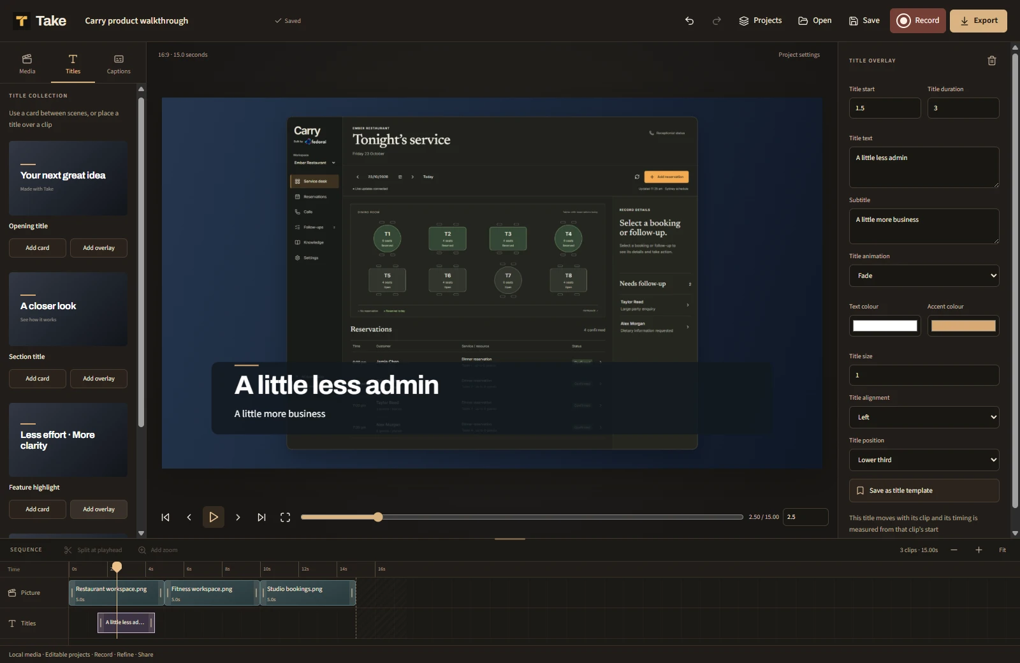This screenshot has width=1020, height=663.
Task: Click the Title size field
Action: click(924, 375)
